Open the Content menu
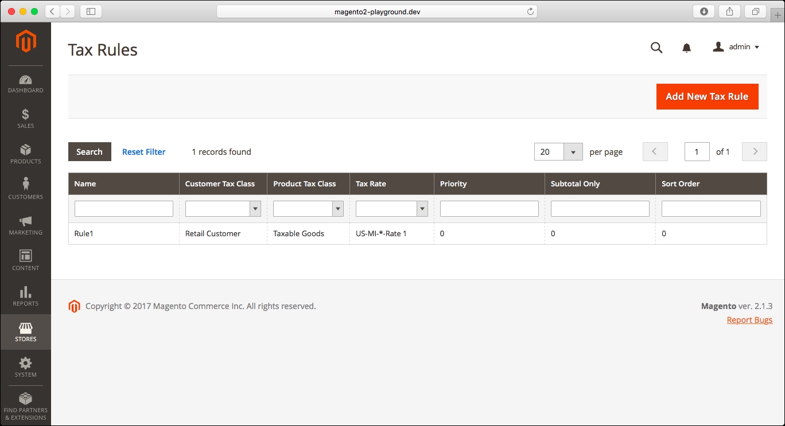 click(x=25, y=261)
